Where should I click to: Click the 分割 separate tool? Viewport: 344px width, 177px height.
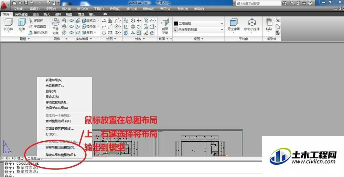[87, 33]
